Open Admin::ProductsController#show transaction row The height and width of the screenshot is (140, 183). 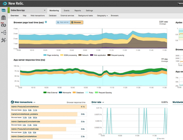click(49, 107)
